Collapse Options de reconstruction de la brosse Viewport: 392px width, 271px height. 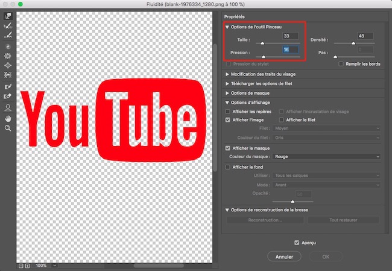click(x=227, y=210)
